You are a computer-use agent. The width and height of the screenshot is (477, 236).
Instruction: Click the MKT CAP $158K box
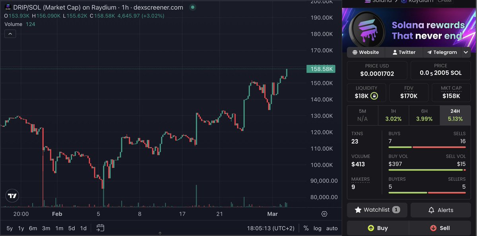(x=452, y=92)
